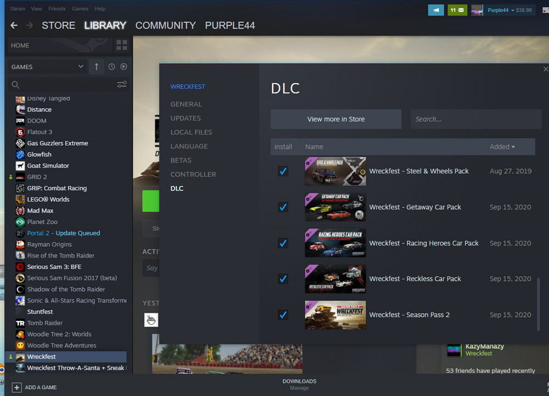Screen dimensions: 549x396
Task: Open the announcements megaphone icon
Action: [436, 10]
